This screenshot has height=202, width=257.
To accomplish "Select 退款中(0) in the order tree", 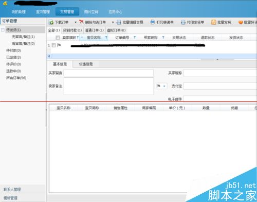I will click(x=13, y=71).
